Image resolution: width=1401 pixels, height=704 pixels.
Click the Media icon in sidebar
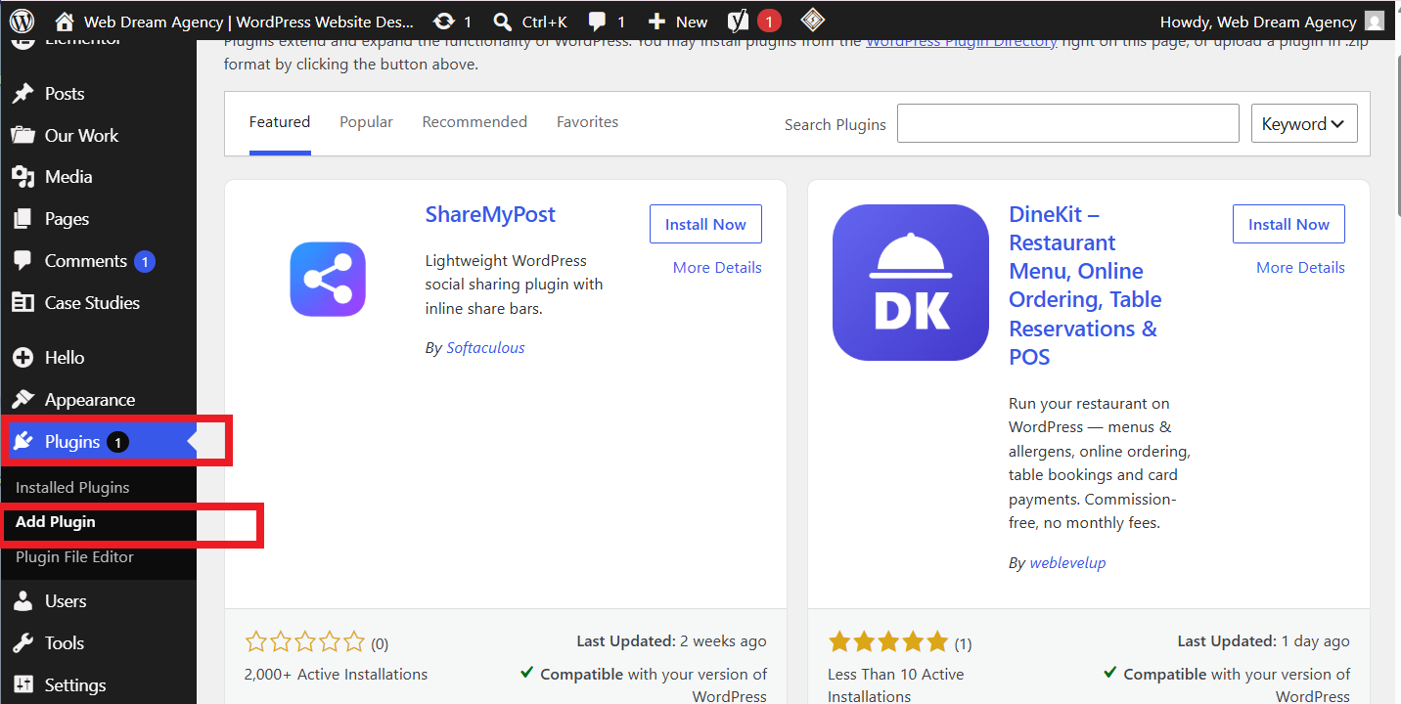23,177
